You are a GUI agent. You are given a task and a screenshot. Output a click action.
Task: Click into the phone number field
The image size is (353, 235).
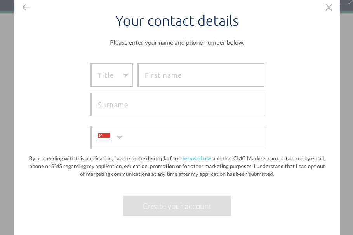(x=194, y=137)
